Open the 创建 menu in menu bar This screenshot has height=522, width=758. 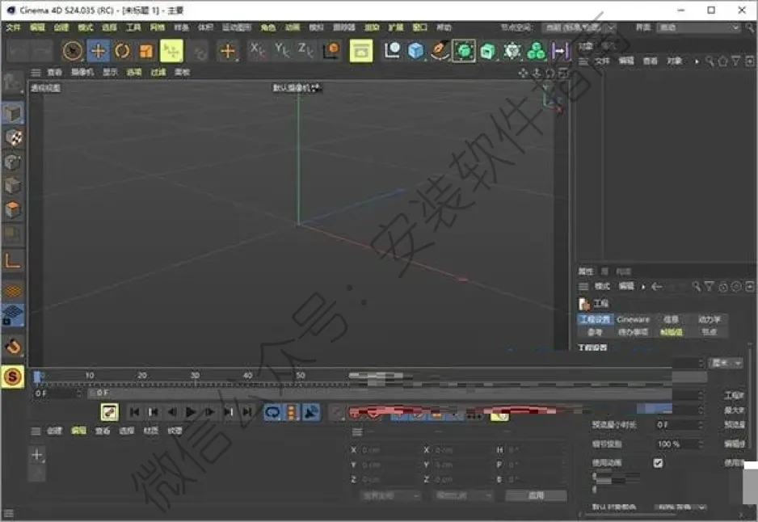coord(61,27)
